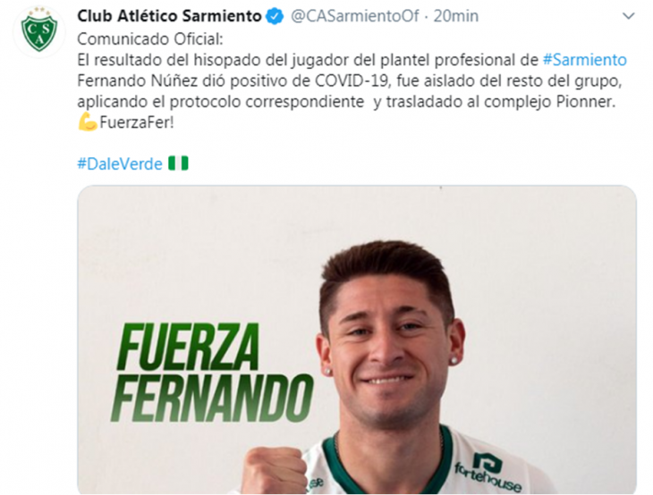Click the player's raised fist in photo
The image size is (653, 495).
point(274,470)
